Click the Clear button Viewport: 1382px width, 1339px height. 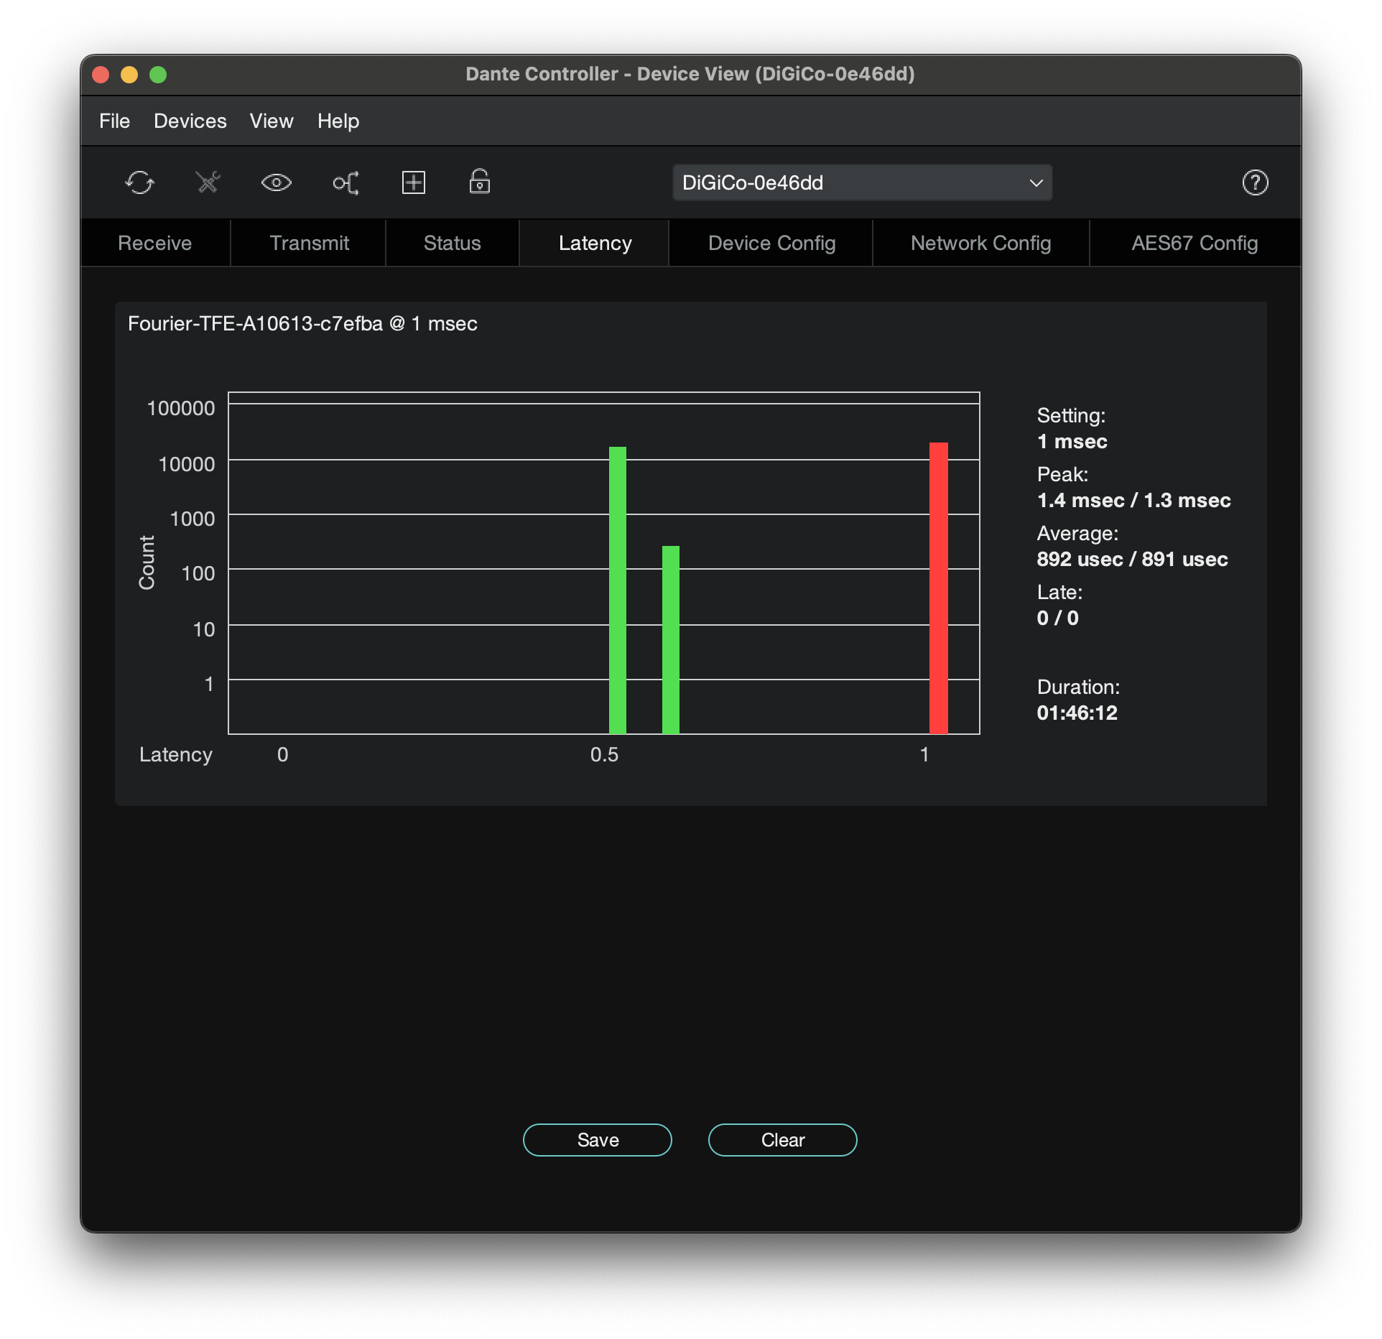[x=782, y=1139]
